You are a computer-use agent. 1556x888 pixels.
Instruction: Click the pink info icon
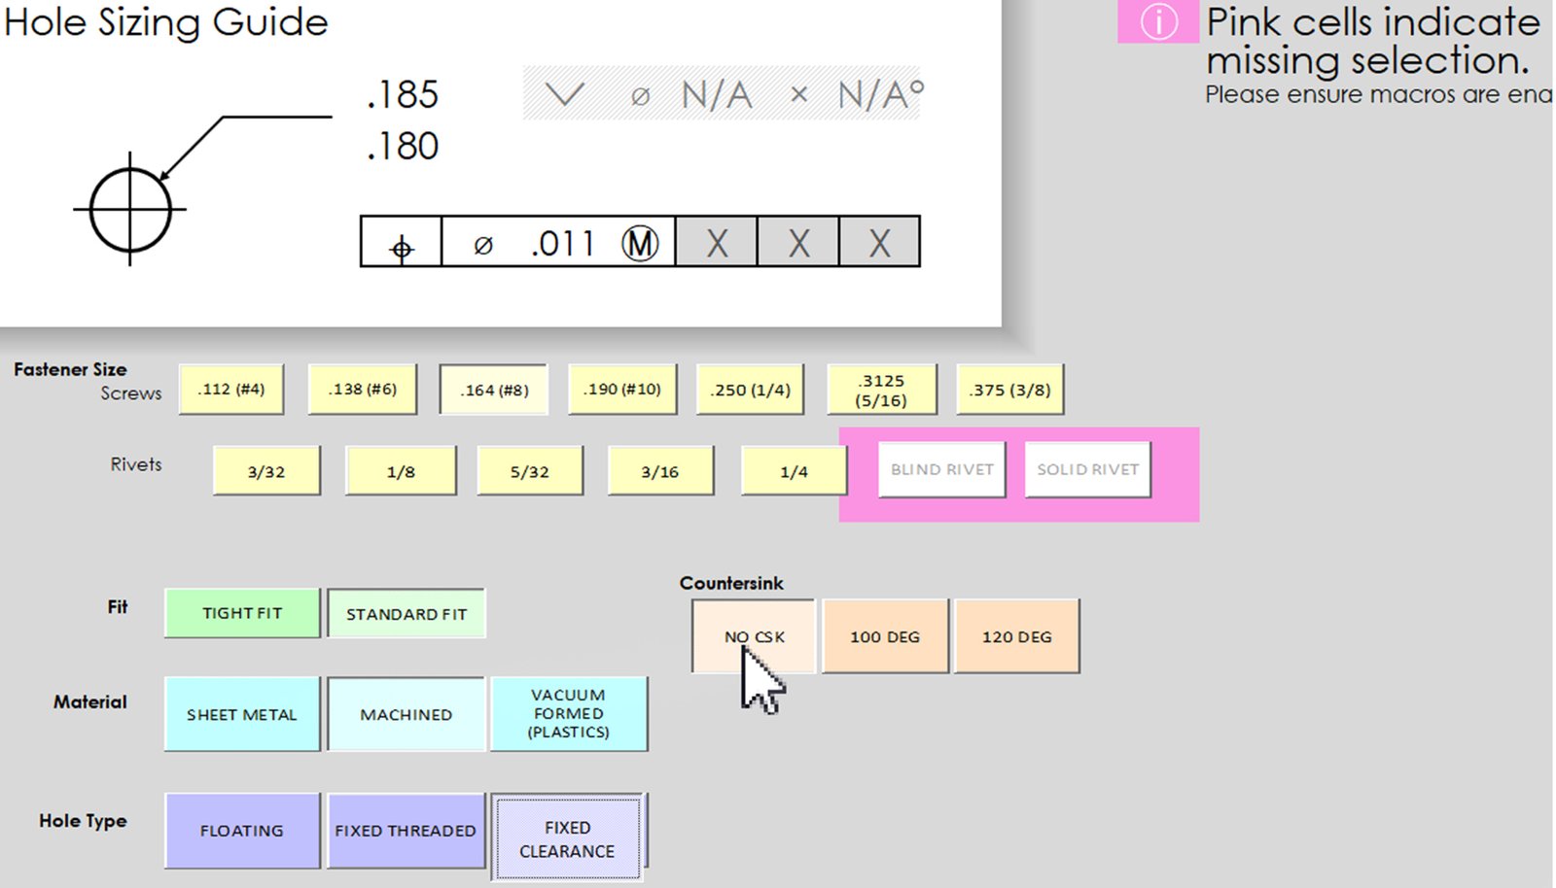(x=1157, y=21)
